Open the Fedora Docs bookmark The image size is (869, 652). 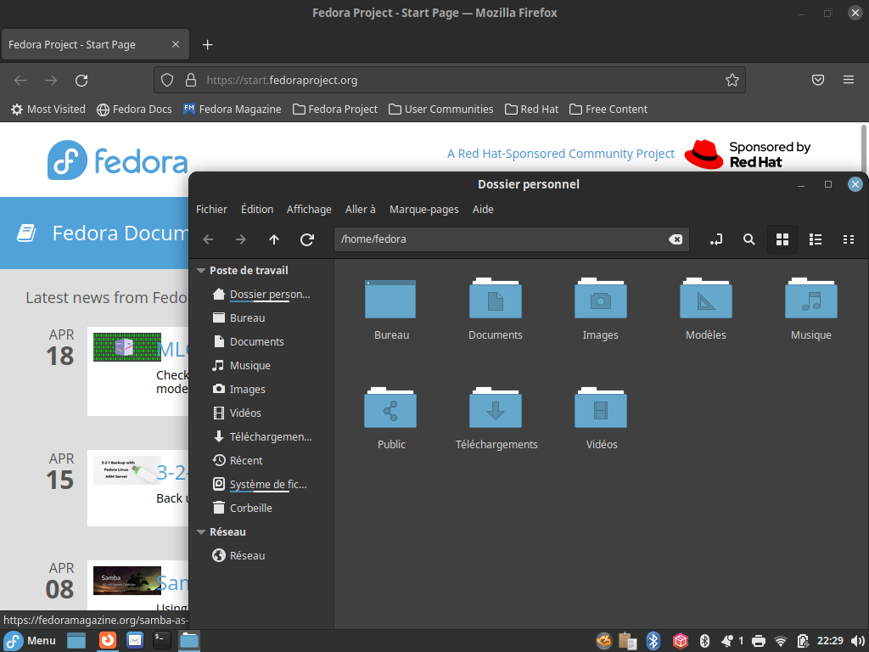tap(134, 110)
